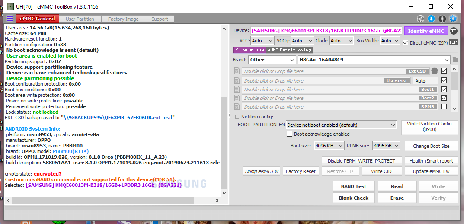Image resolution: width=464 pixels, height=224 pixels.
Task: Uncheck the Ext CSD row checkbox
Action: point(444,71)
